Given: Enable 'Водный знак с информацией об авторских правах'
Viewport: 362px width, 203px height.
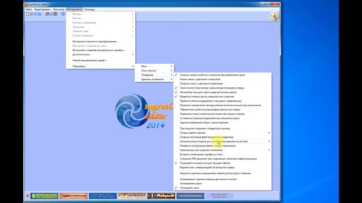Looking at the screenshot, I should point(222,167).
